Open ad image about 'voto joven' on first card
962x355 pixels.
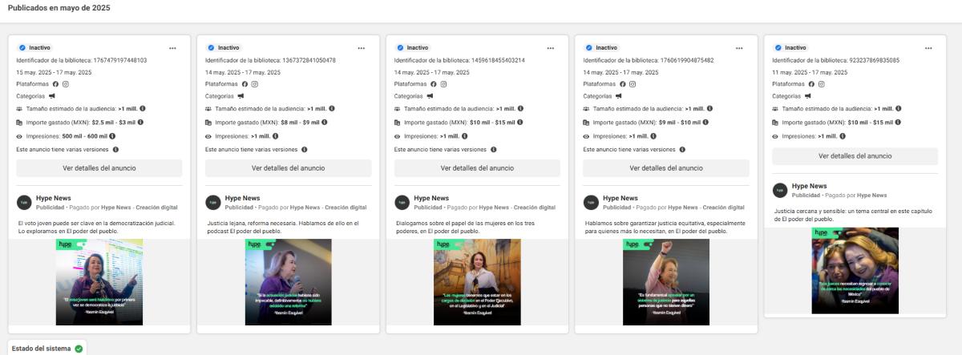click(99, 282)
